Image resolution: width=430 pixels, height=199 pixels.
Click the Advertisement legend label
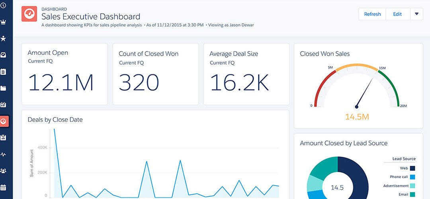pyautogui.click(x=396, y=185)
